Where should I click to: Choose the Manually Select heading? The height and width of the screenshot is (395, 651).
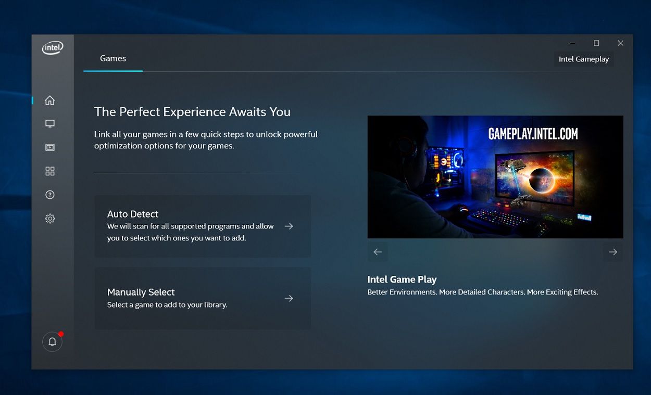141,292
